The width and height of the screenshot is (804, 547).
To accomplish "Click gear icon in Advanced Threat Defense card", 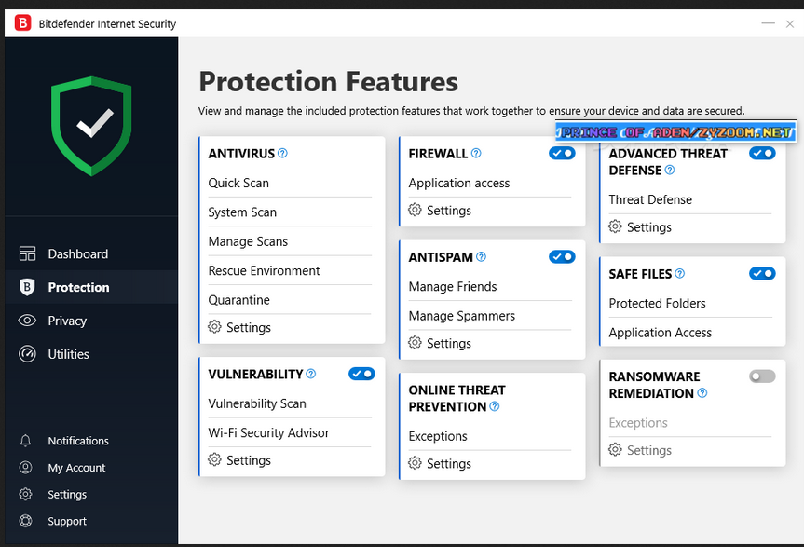I will pos(615,226).
